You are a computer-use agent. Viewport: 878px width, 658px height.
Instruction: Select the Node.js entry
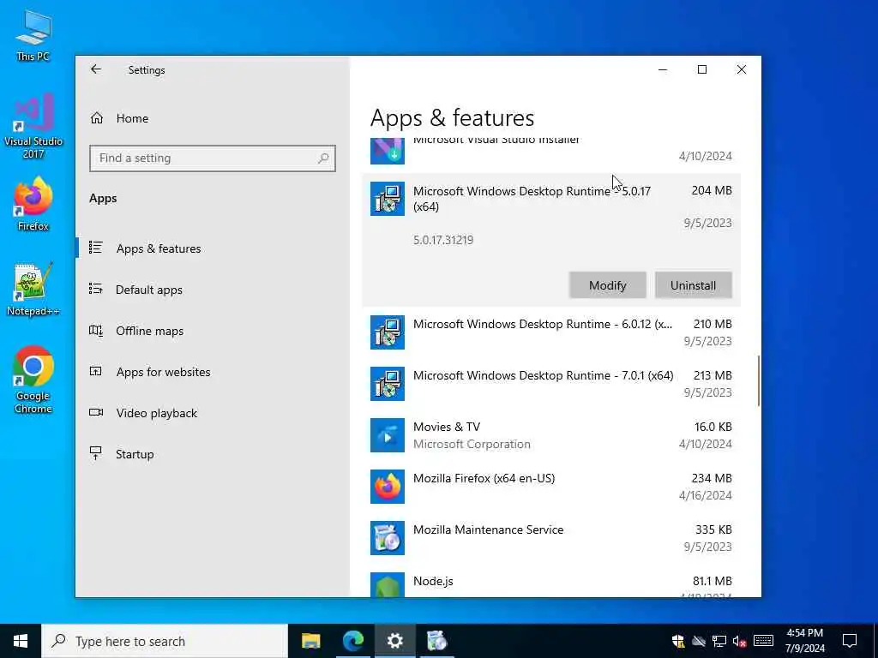click(551, 582)
